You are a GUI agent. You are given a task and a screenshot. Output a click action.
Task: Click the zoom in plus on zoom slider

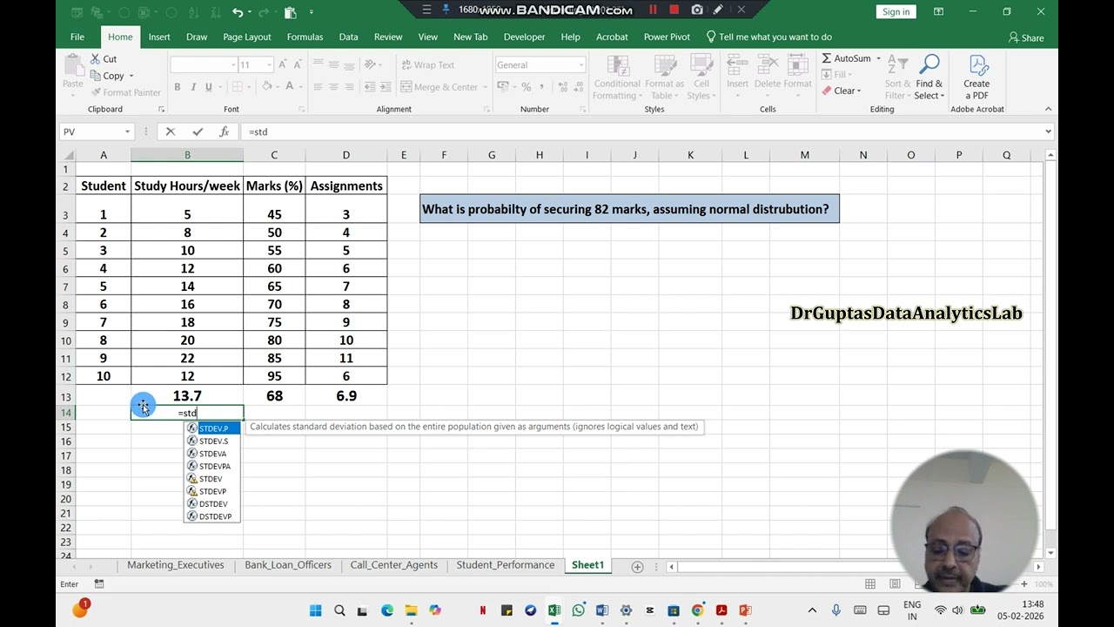point(1023,583)
